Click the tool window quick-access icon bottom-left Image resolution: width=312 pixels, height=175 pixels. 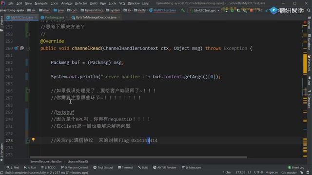2,173
